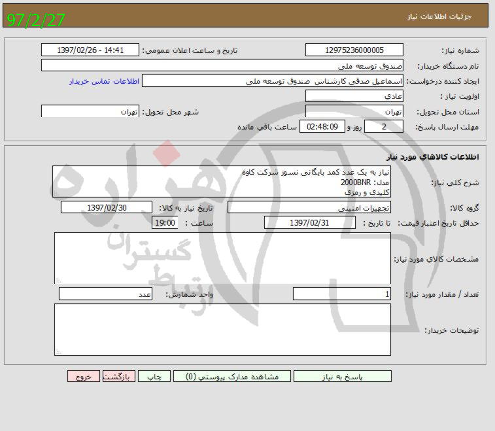
Task: Click the remaining time field 02:48:09
Action: (x=322, y=127)
